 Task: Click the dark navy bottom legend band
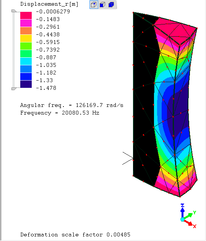click(x=26, y=84)
